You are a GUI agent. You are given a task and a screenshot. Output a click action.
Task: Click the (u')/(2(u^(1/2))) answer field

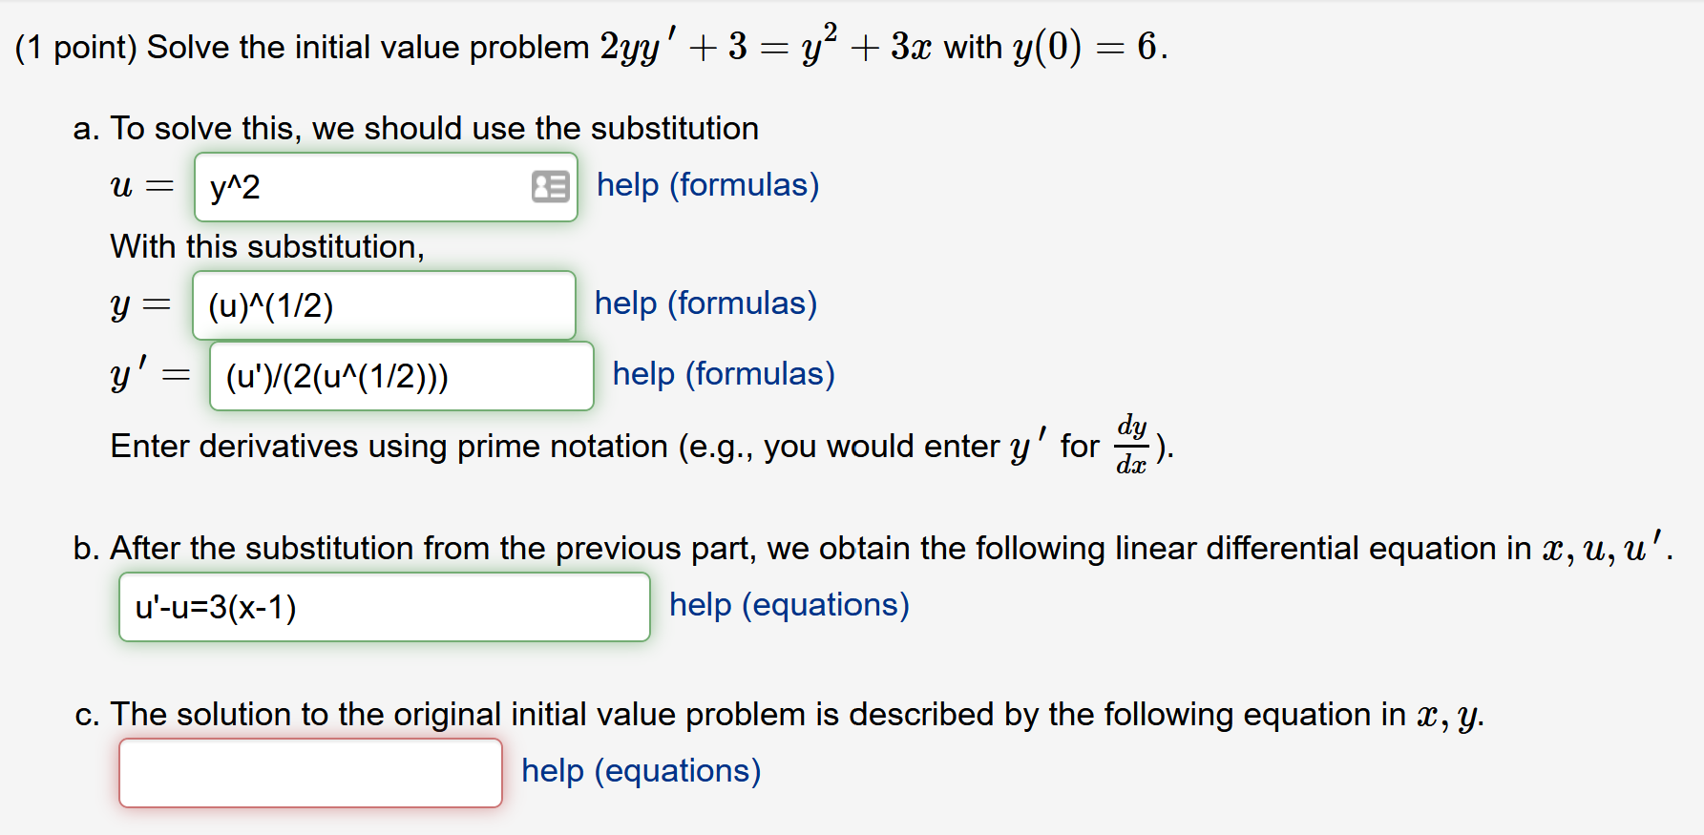coord(400,375)
